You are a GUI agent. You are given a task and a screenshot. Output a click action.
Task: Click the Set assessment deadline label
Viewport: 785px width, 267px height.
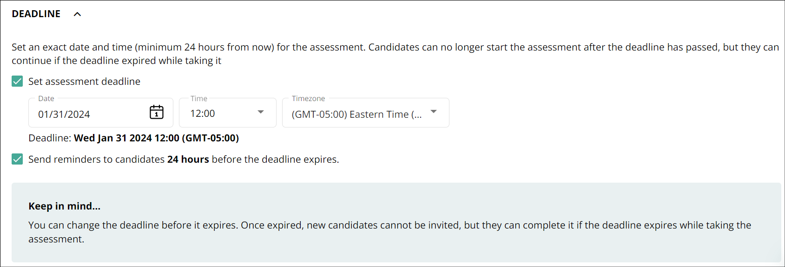coord(84,82)
